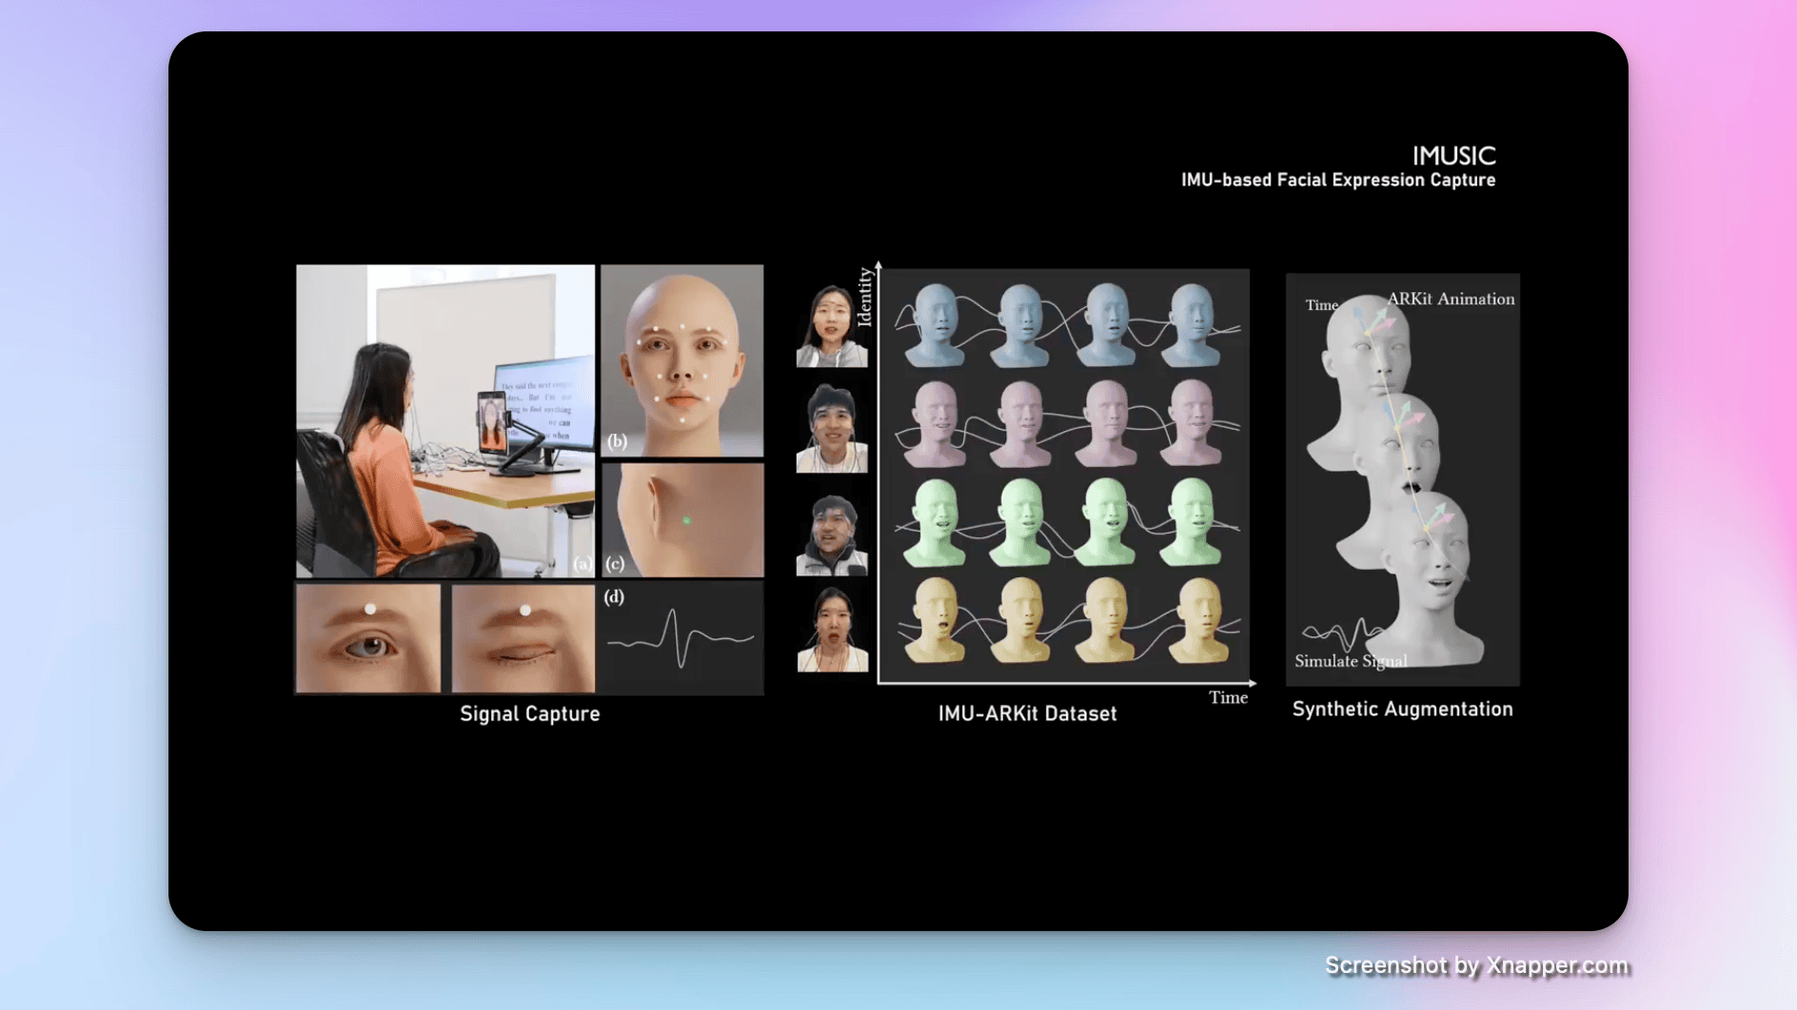This screenshot has width=1797, height=1010.
Task: Click the IMUSIC title text
Action: click(1452, 155)
